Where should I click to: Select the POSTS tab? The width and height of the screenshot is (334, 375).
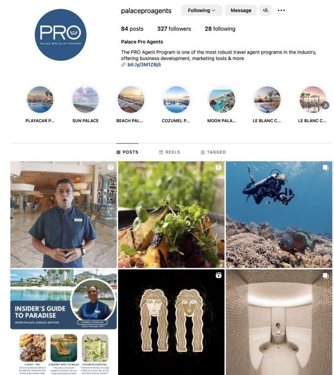point(127,152)
